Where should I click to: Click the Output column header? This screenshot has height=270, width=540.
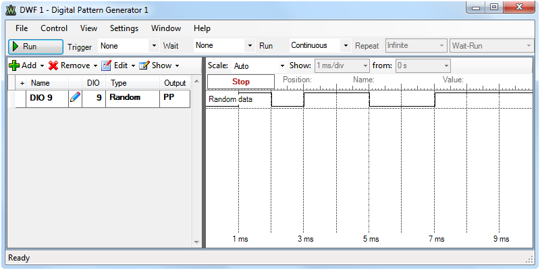175,83
